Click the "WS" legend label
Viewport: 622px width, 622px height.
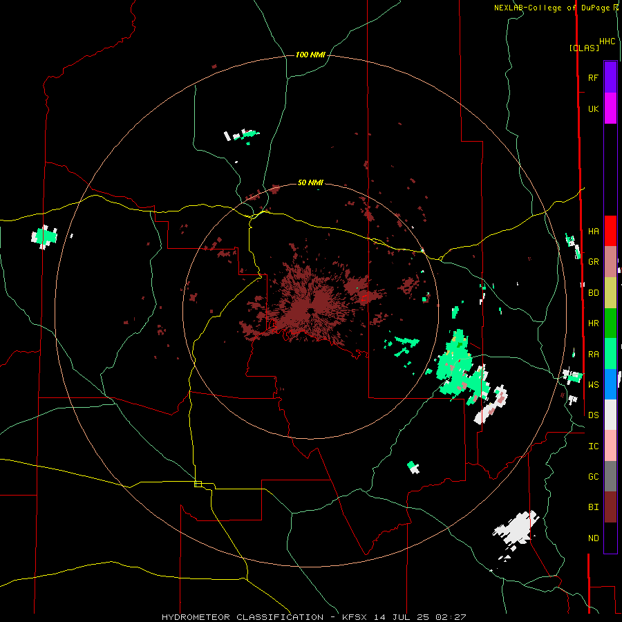click(x=593, y=384)
